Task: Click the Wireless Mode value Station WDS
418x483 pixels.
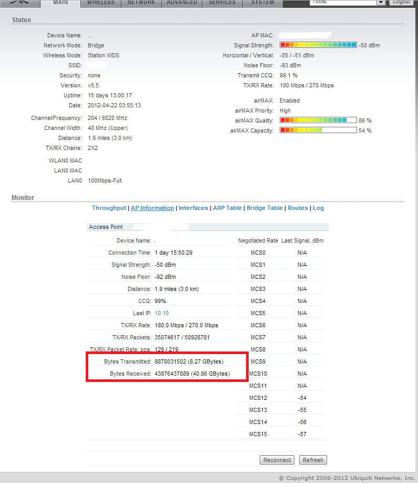Action: pos(104,55)
